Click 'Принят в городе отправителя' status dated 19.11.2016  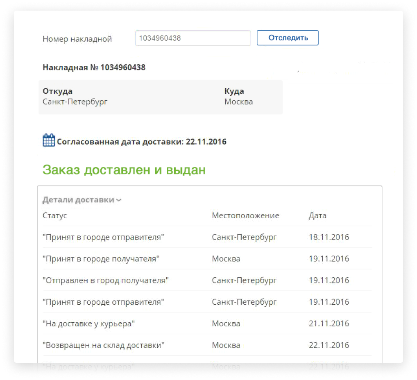click(104, 302)
